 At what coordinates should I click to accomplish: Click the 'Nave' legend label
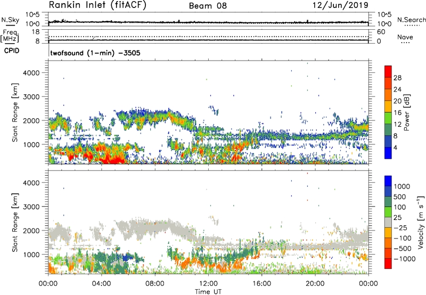tap(405, 37)
